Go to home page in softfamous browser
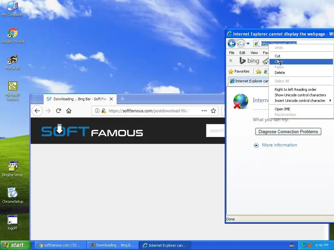Viewport: 334px width, 250px height. tap(69, 111)
